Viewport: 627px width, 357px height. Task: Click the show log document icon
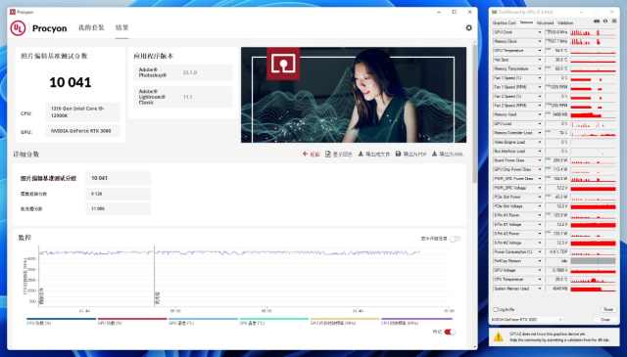328,154
